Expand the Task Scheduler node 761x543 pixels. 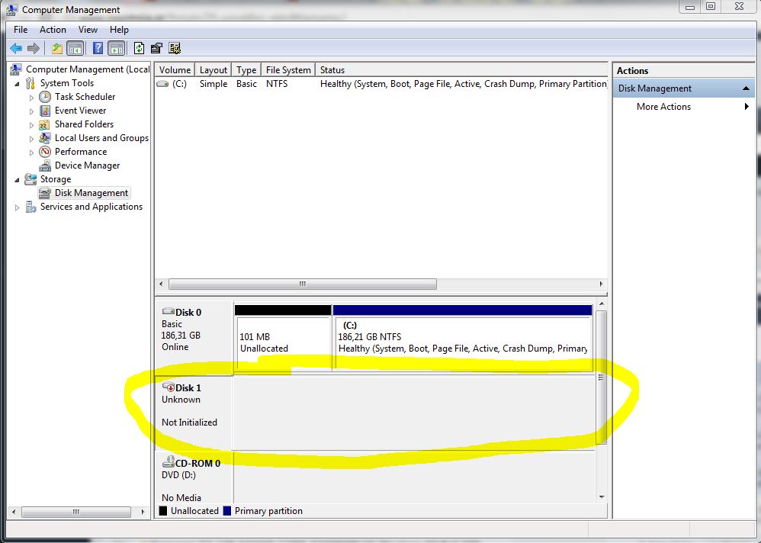tap(31, 98)
